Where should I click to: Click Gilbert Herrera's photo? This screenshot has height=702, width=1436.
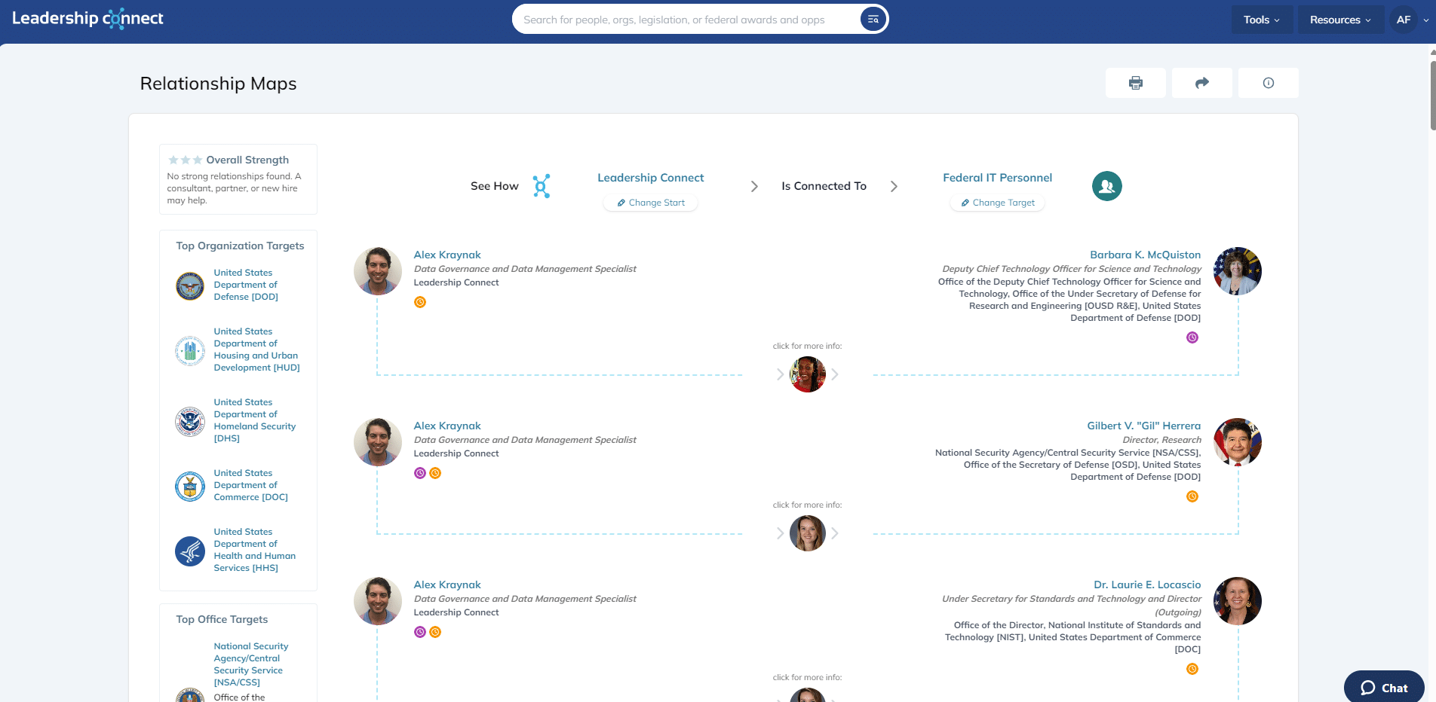click(1238, 442)
